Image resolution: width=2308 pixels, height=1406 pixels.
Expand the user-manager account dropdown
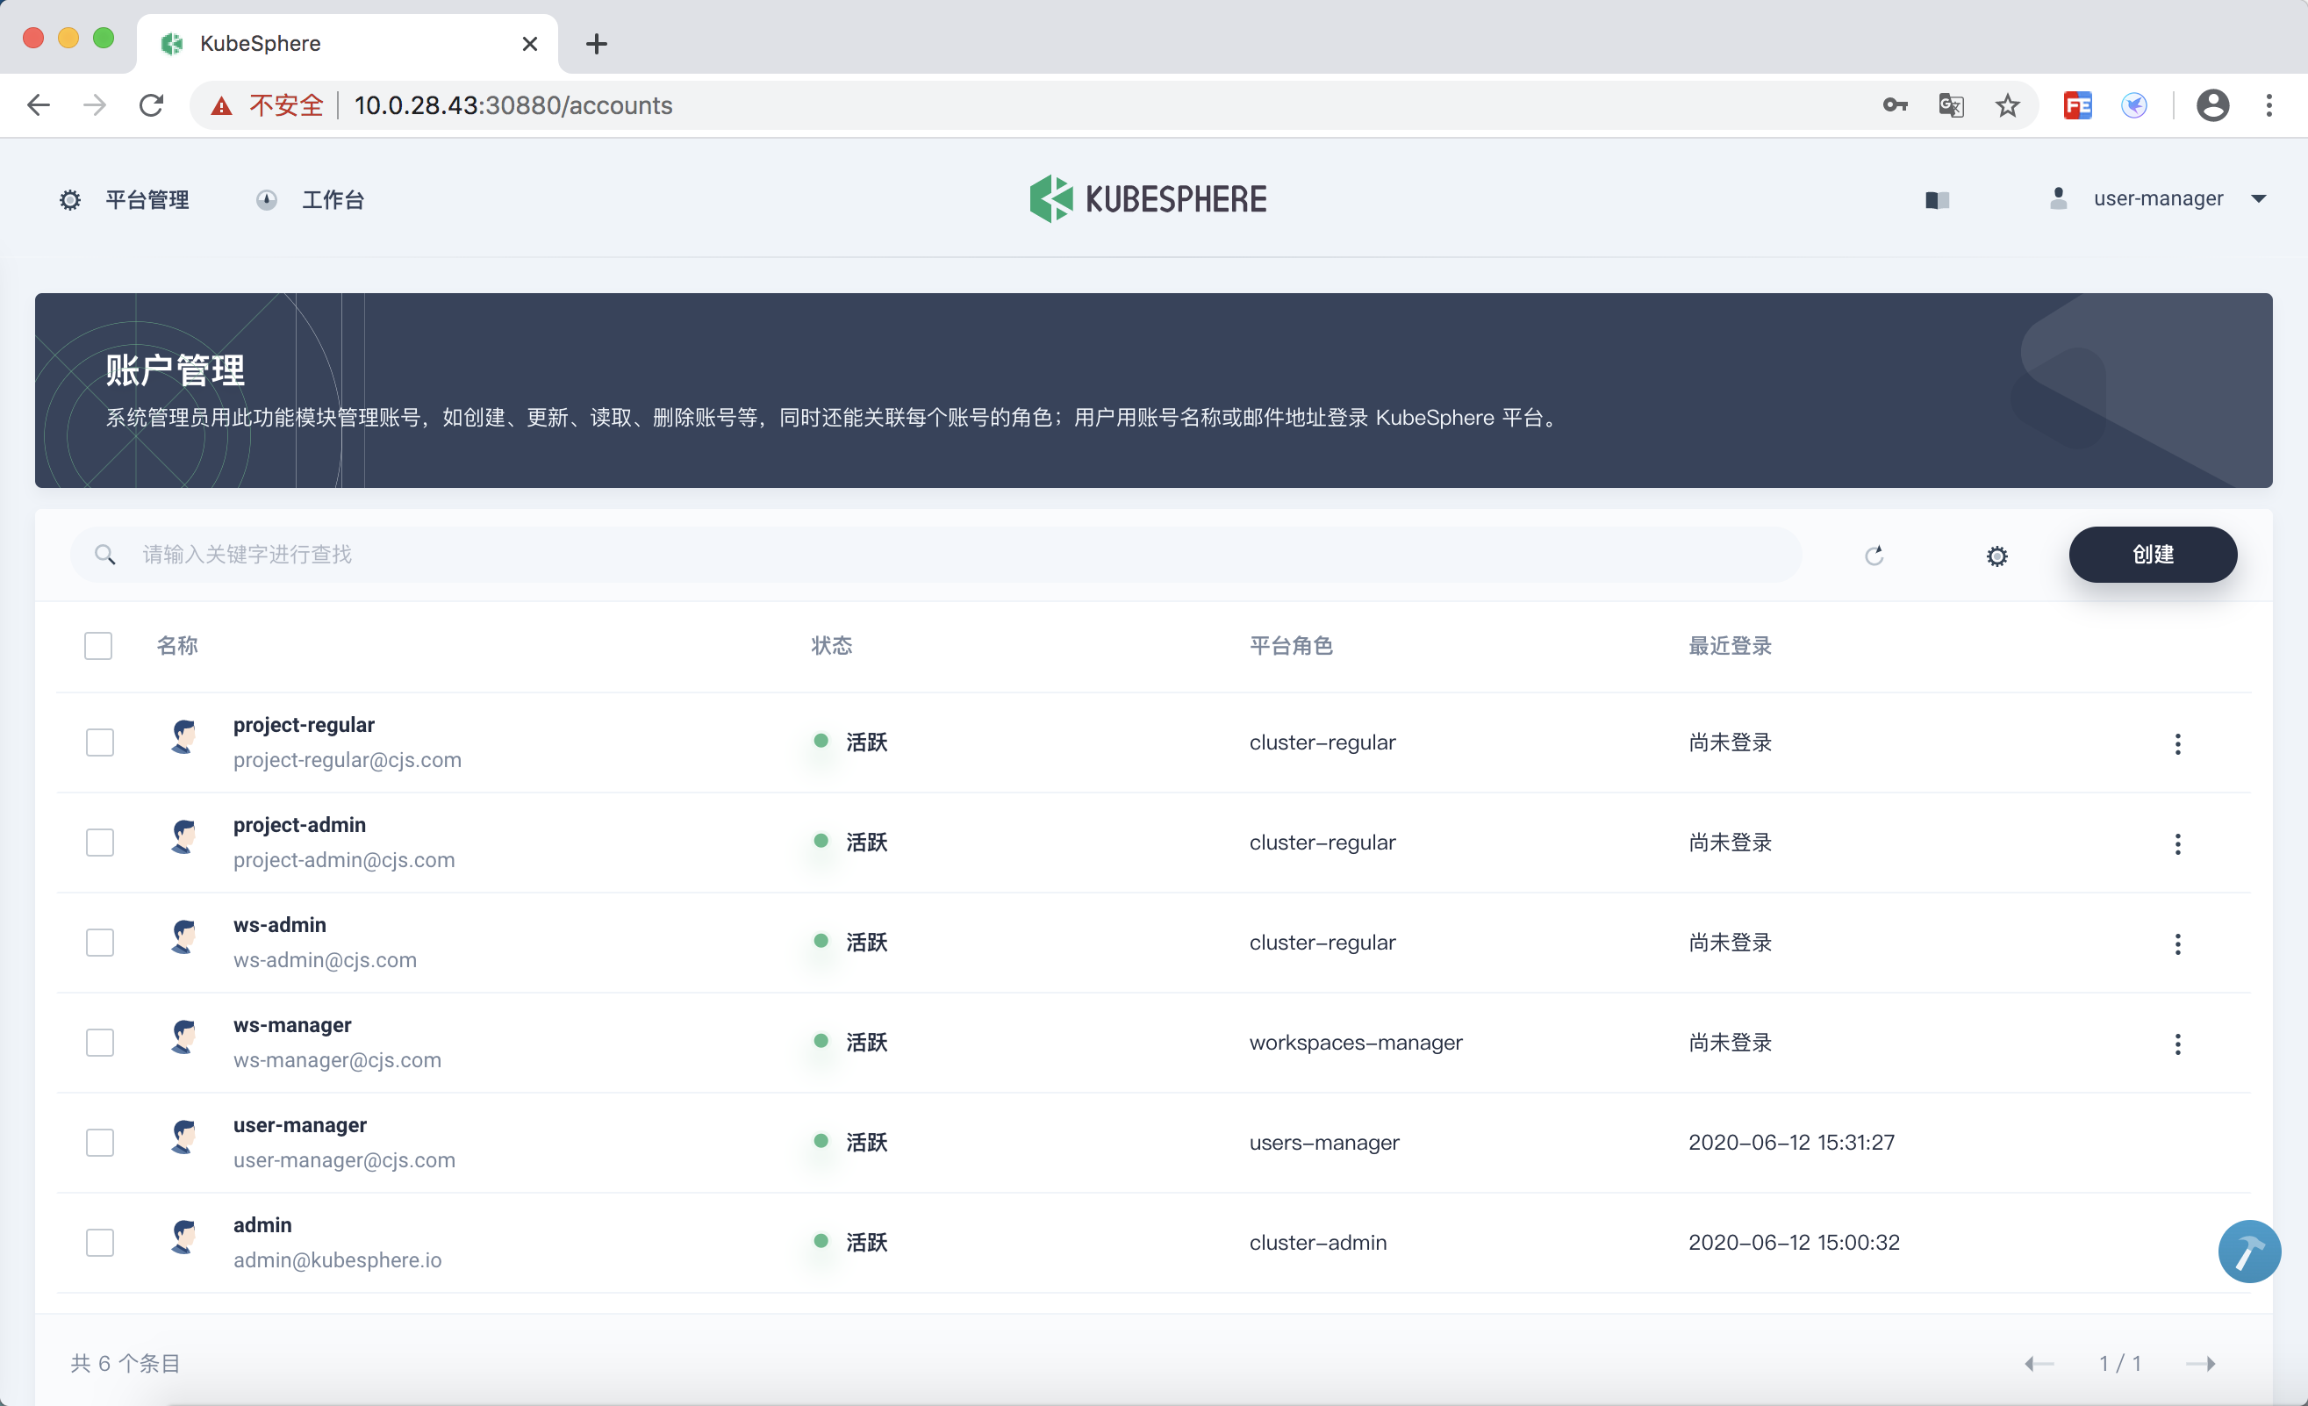(x=2257, y=198)
